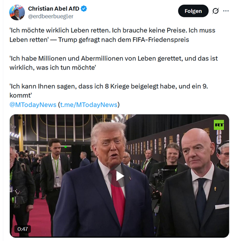The image size is (235, 241).
Task: Click the 'Ich möchte wirklich Leben retten' paragraph
Action: pyautogui.click(x=112, y=35)
